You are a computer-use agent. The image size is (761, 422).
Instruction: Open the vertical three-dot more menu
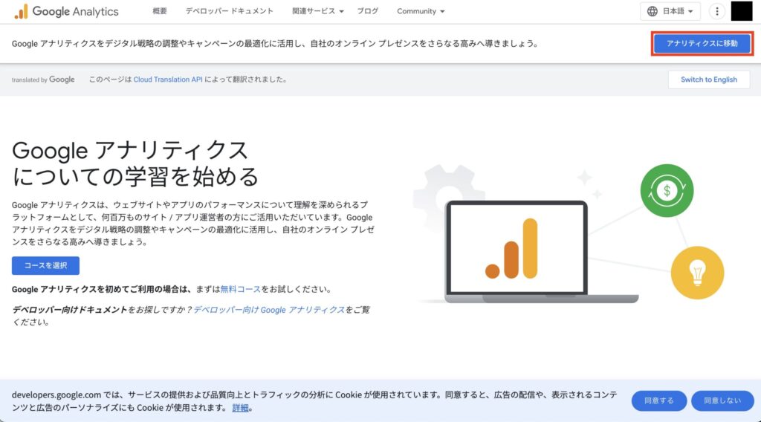(717, 11)
